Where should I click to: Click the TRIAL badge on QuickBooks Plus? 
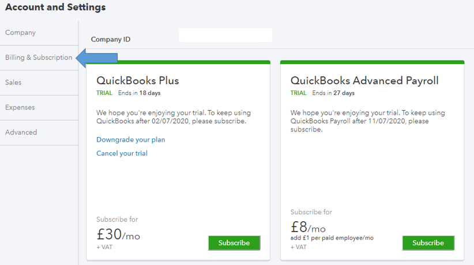click(104, 93)
